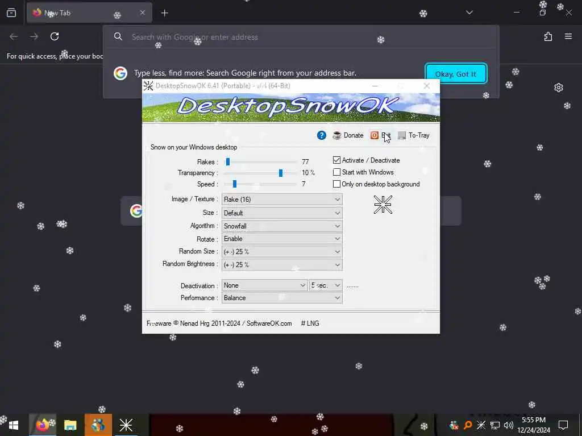Open Firefox list all tabs chevron
This screenshot has height=436, width=582.
(469, 13)
